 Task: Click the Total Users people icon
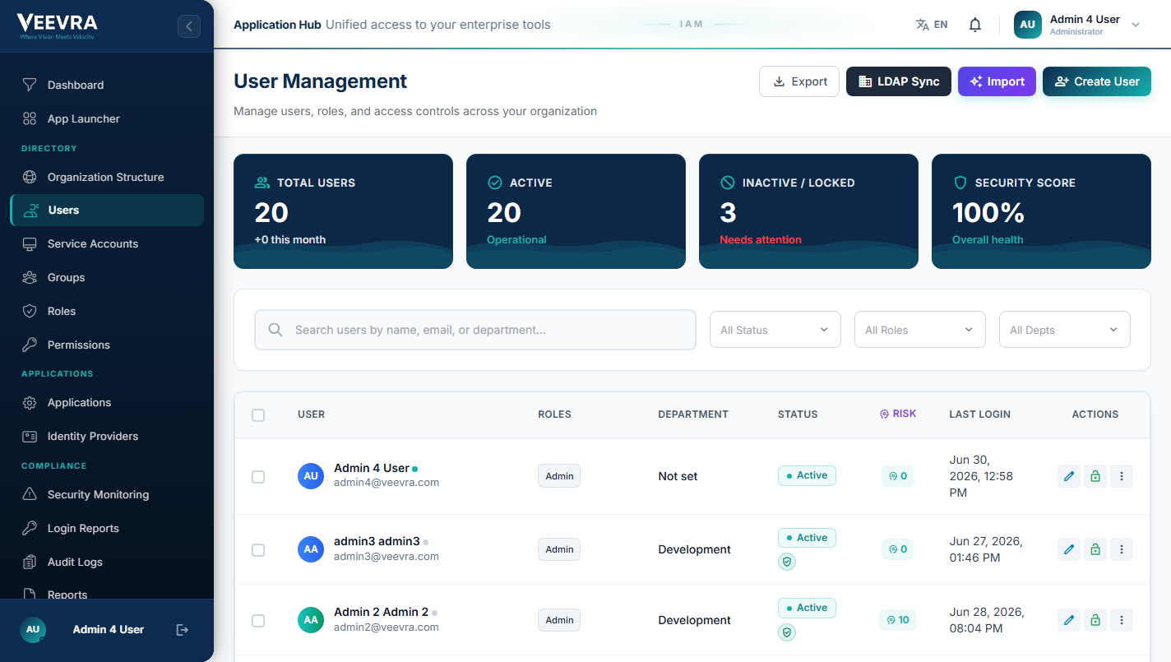coord(262,183)
